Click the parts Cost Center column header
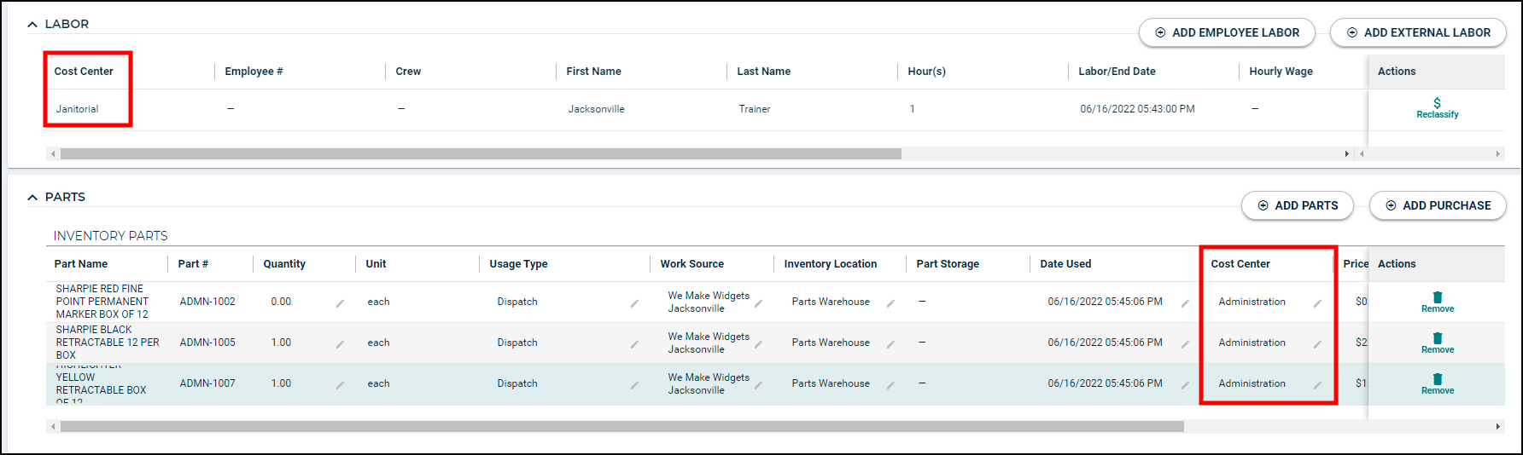 coord(1240,264)
